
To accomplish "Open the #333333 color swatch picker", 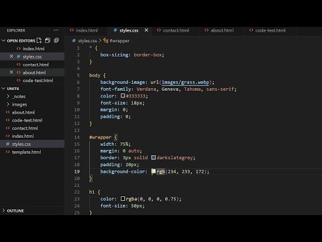I will 123,95.
